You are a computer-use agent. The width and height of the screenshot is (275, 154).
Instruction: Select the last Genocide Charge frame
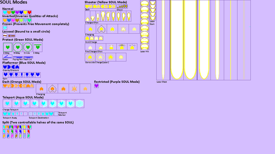[x=121, y=57]
